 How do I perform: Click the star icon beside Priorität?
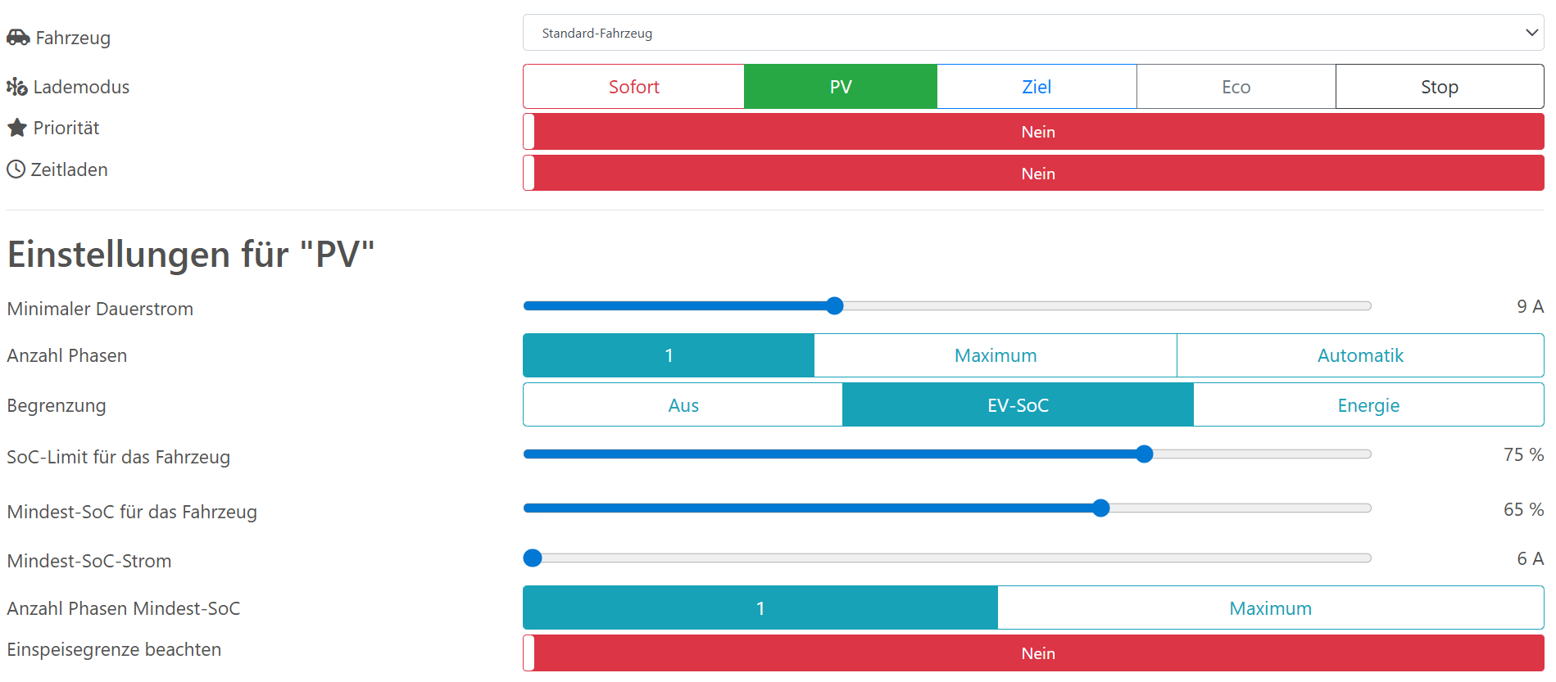(17, 128)
